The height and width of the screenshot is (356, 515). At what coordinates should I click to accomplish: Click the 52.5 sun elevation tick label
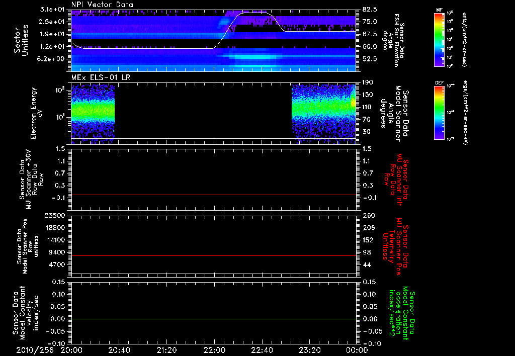pyautogui.click(x=370, y=59)
